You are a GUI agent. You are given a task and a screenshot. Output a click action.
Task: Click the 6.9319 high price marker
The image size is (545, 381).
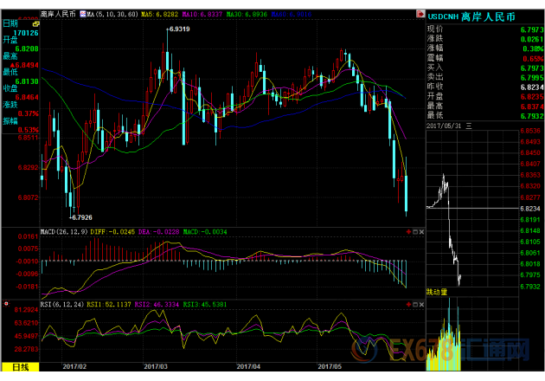pyautogui.click(x=179, y=29)
